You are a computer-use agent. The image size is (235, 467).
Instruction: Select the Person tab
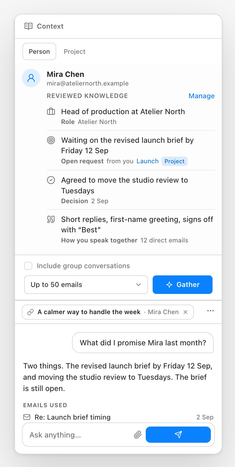point(39,51)
